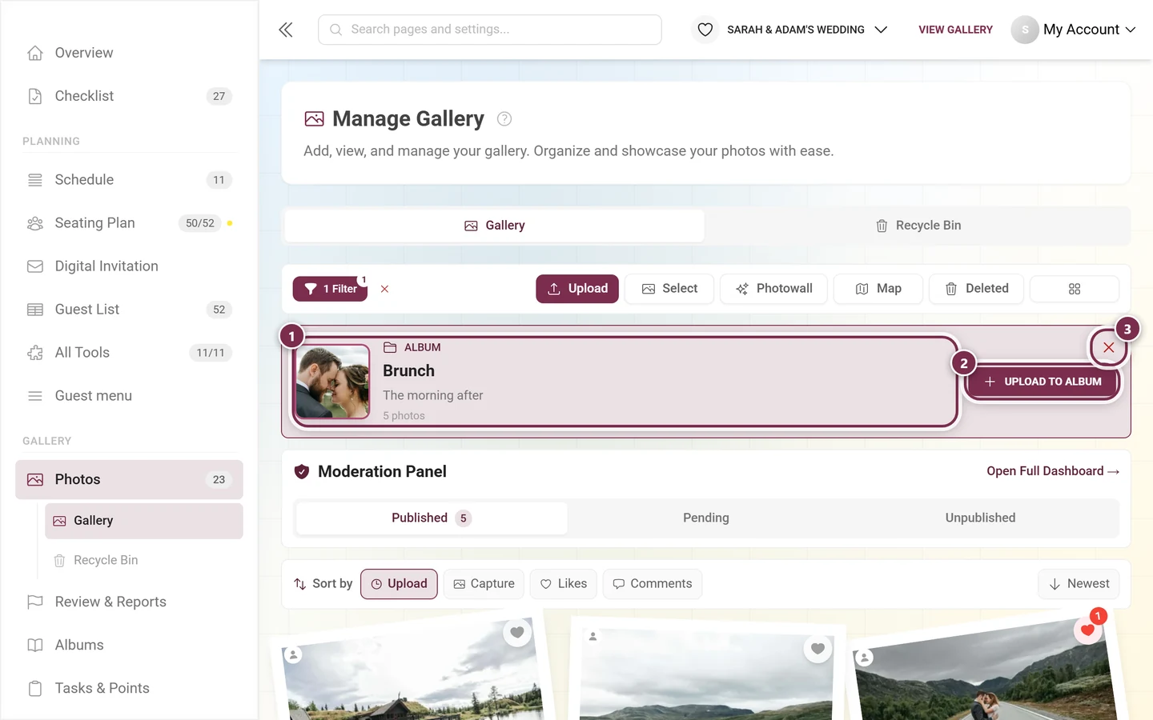Go to Overview in the sidebar
This screenshot has height=720, width=1153.
click(x=129, y=53)
